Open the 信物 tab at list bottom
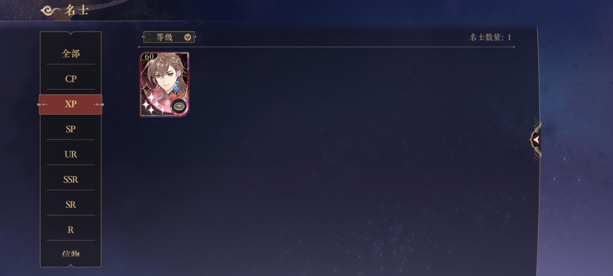This screenshot has width=613, height=276. [x=71, y=254]
